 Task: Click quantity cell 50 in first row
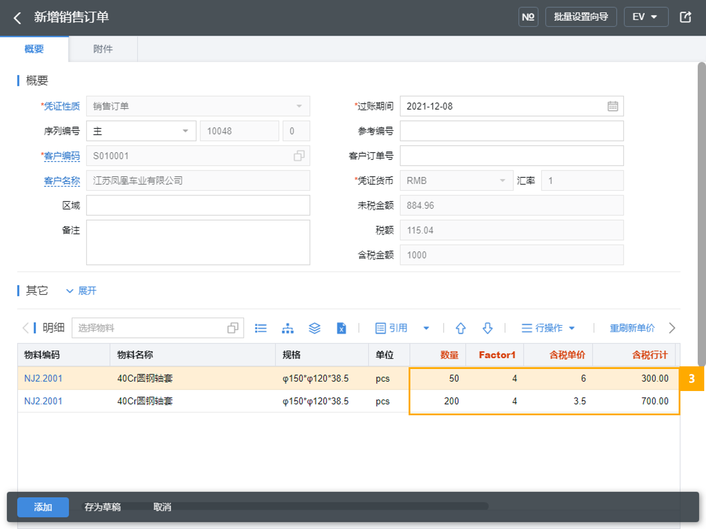coord(438,379)
